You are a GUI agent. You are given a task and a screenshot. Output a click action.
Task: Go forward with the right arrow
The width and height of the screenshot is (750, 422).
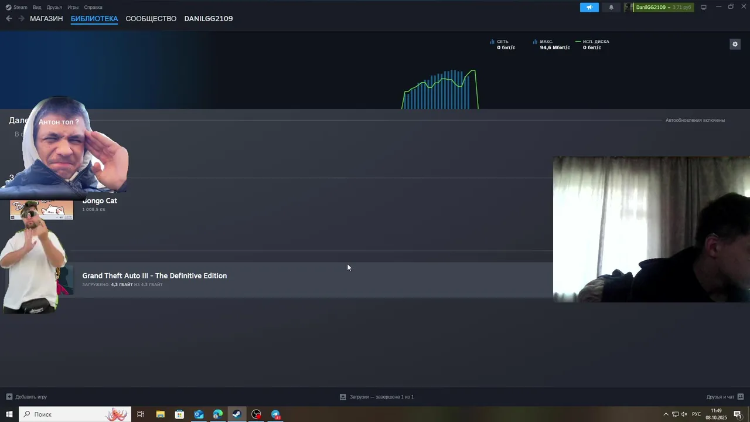(21, 19)
